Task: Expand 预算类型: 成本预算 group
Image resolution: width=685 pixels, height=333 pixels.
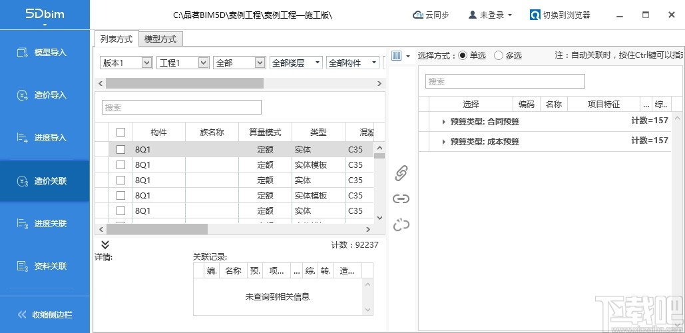Action: click(444, 142)
